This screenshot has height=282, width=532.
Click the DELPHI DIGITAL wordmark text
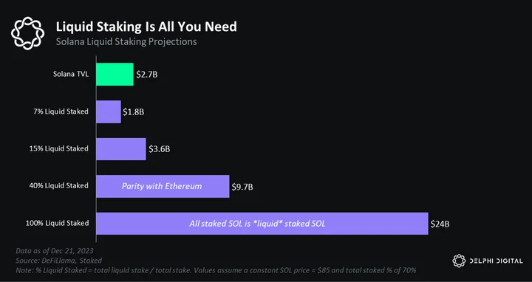(x=496, y=261)
